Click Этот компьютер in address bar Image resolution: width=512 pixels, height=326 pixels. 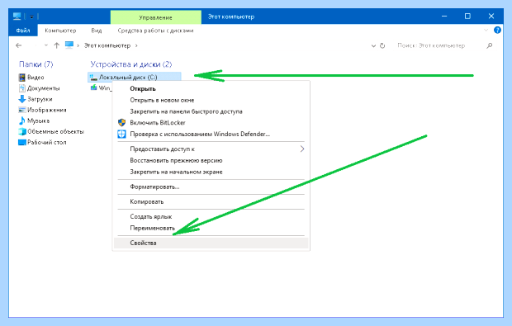coord(107,45)
